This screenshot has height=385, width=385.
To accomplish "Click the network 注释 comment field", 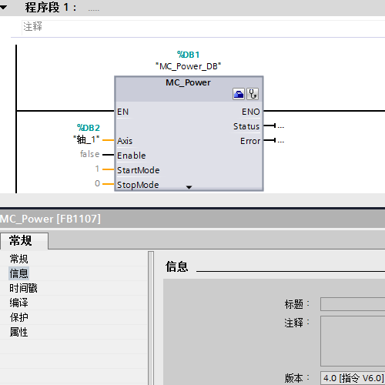I will tap(203, 27).
